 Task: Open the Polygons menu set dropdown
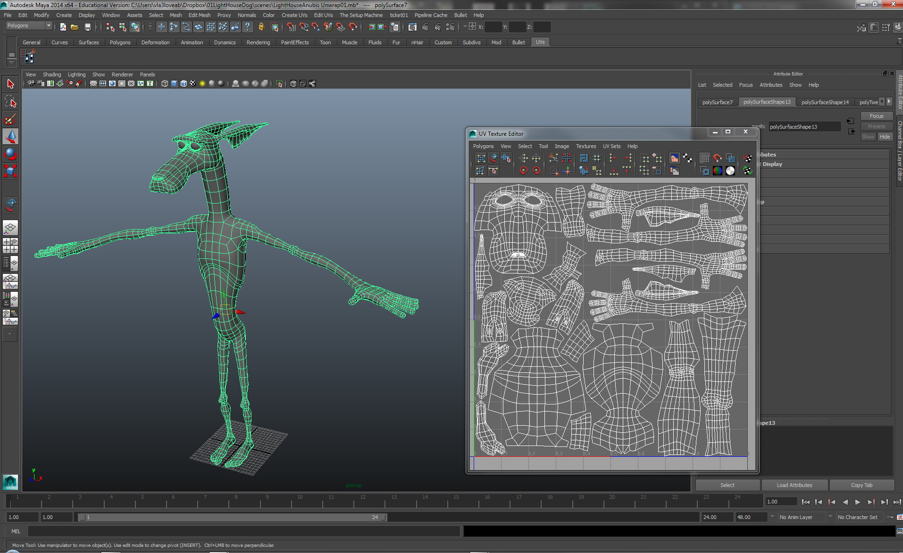point(29,26)
